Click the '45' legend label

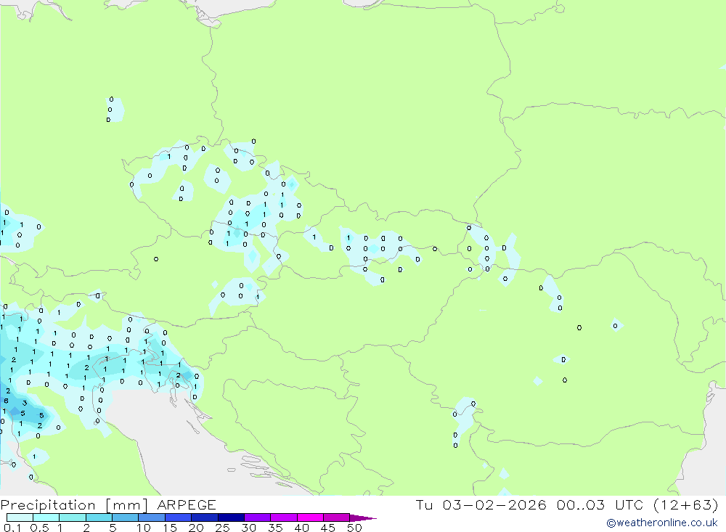[x=328, y=528]
